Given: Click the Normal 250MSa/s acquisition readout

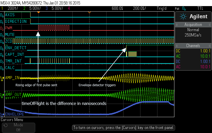Looking at the screenshot, I should point(193,32).
